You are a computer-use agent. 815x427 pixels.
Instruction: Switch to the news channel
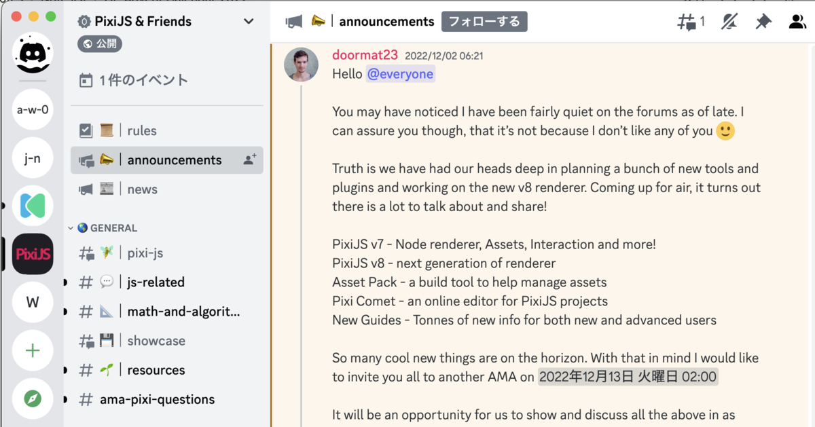click(x=142, y=189)
